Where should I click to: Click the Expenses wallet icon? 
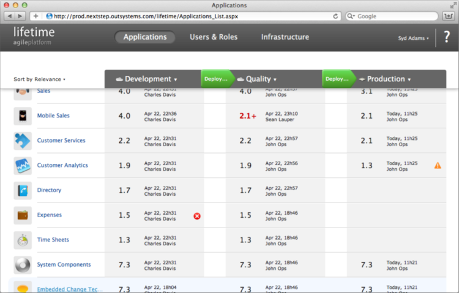tap(23, 215)
